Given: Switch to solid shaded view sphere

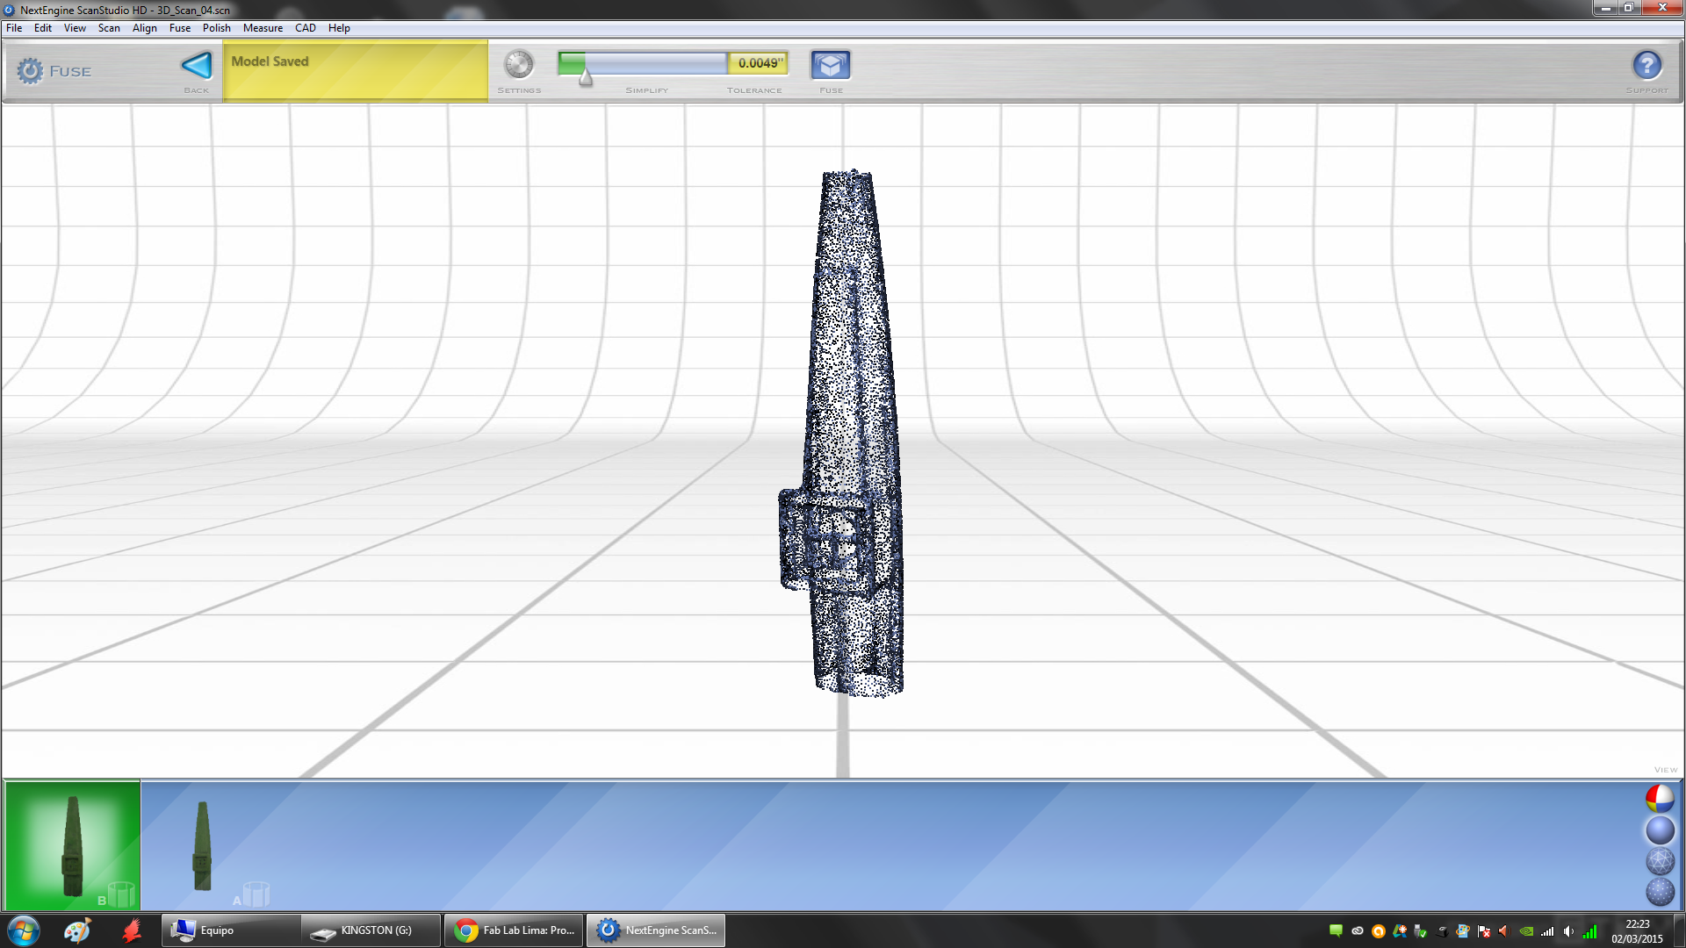Looking at the screenshot, I should pyautogui.click(x=1659, y=830).
